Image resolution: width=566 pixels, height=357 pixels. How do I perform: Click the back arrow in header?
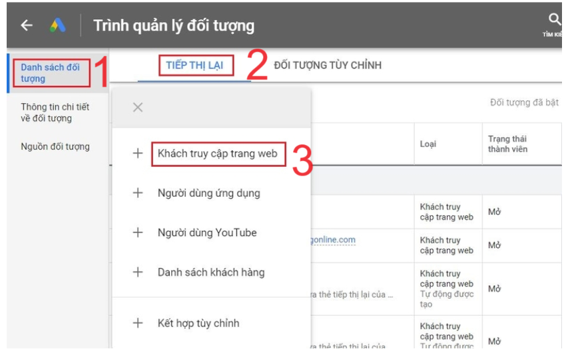point(27,25)
